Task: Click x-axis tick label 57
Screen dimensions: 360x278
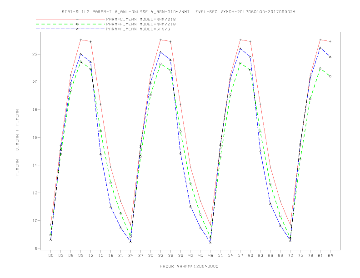Action: pos(240,255)
